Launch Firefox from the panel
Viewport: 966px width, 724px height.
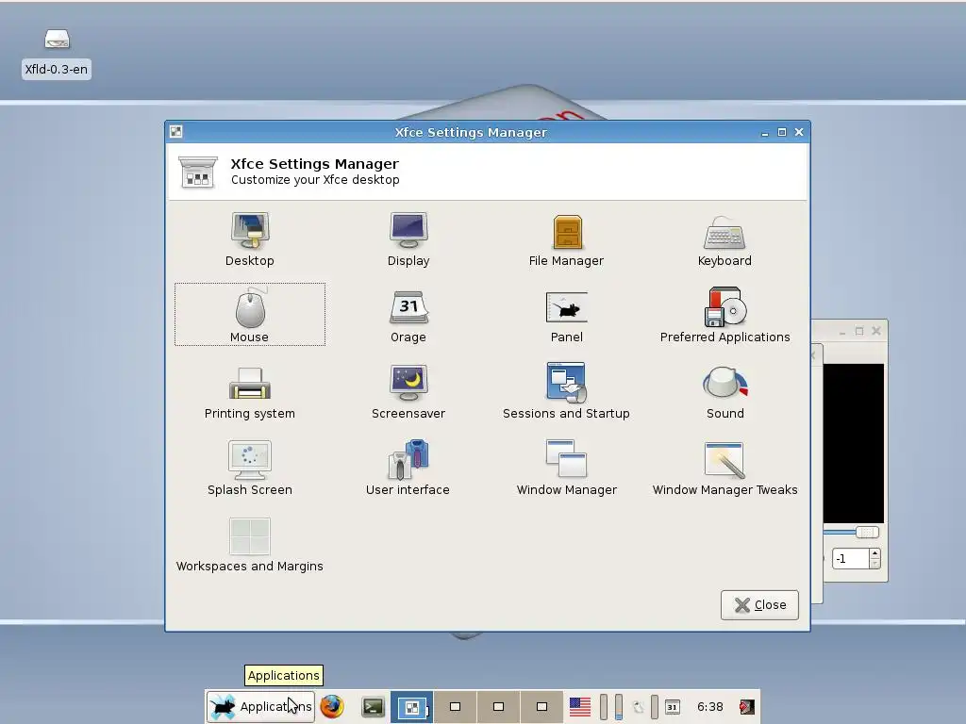point(331,706)
